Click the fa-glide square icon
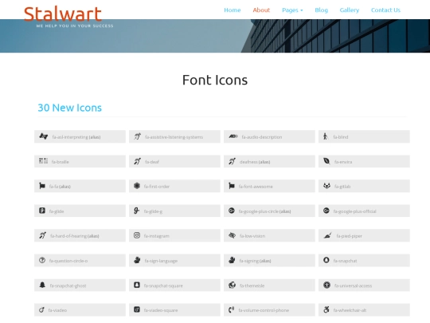This screenshot has height=323, width=430. [42, 211]
